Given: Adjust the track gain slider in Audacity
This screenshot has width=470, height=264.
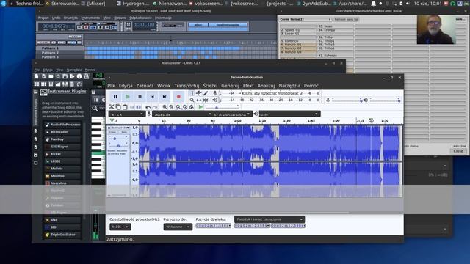Looking at the screenshot, I should pyautogui.click(x=118, y=139).
